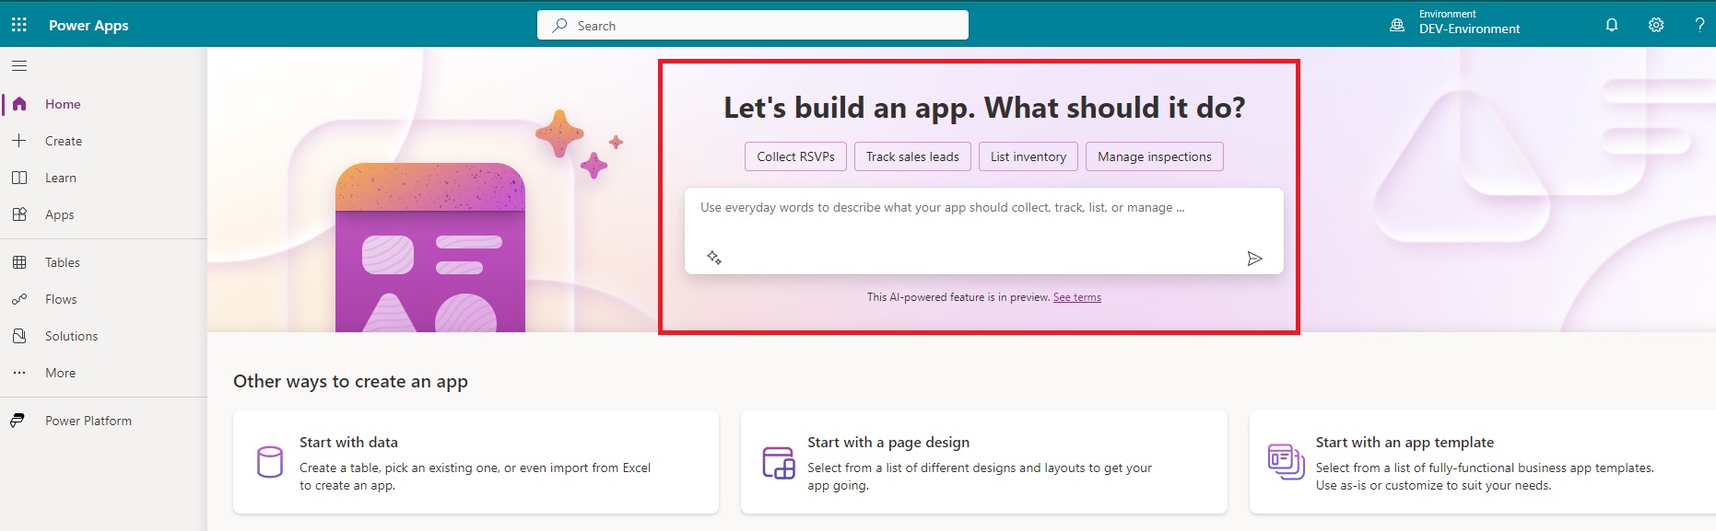The width and height of the screenshot is (1716, 531).
Task: Go to Home in the sidebar
Action: (x=62, y=104)
